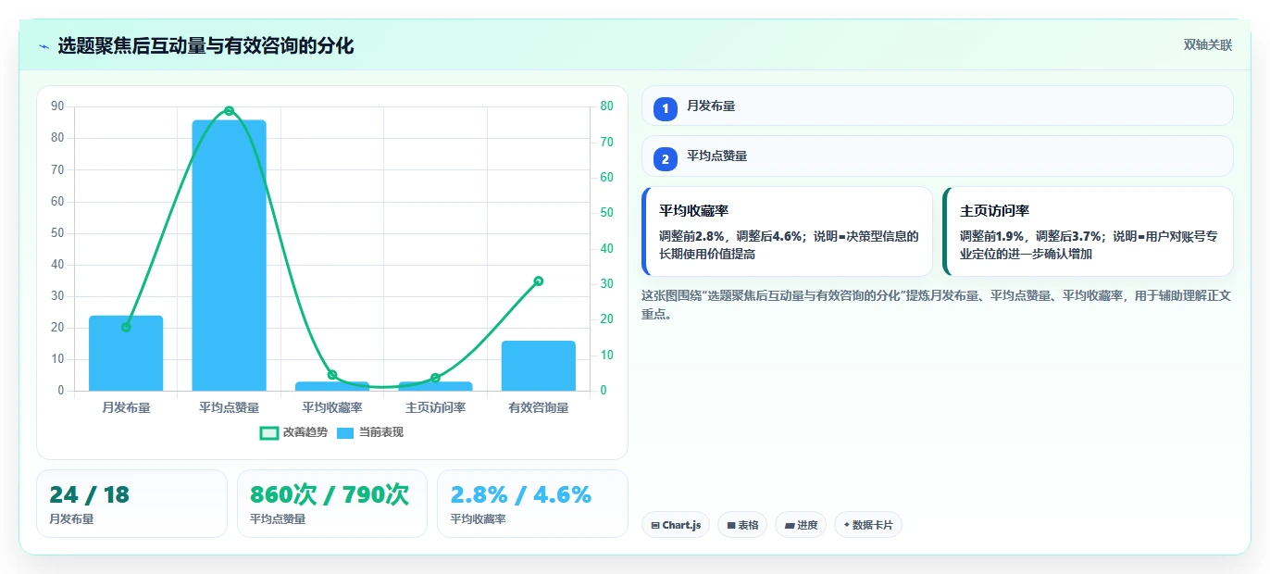Image resolution: width=1270 pixels, height=574 pixels.
Task: Click the trend line point on 月发布量
Action: click(x=126, y=327)
